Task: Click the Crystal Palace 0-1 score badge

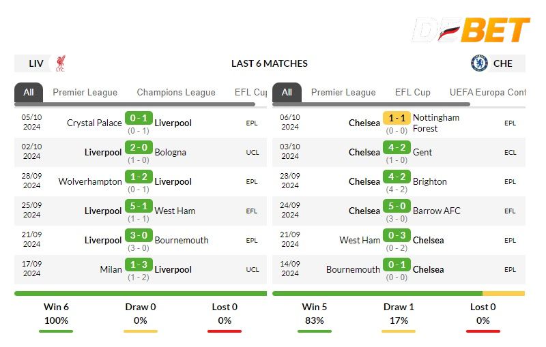Action: coord(139,118)
